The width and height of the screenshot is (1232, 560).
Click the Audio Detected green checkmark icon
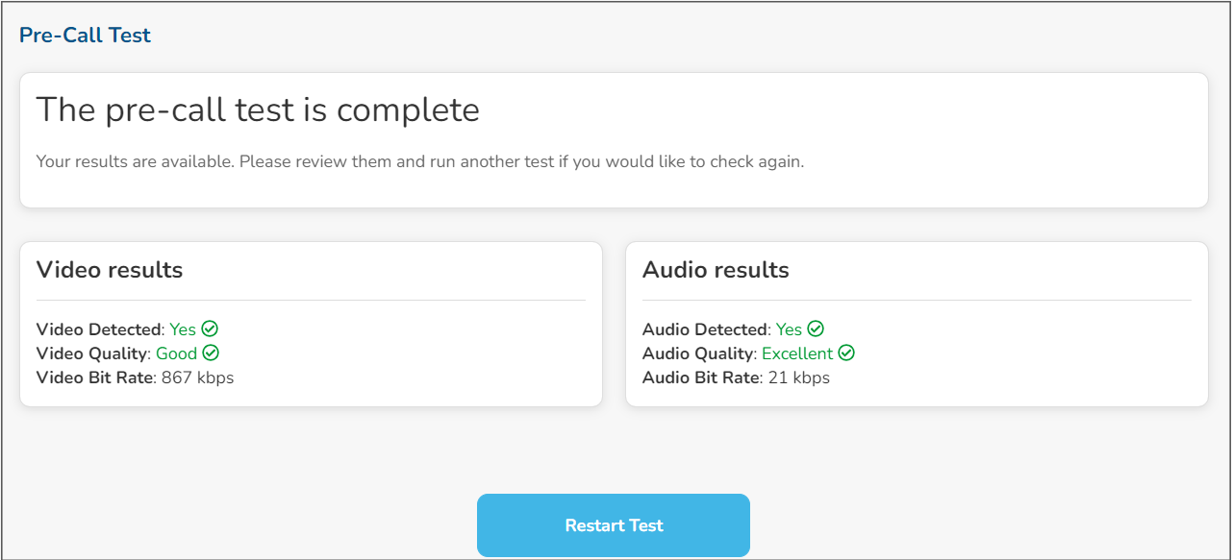coord(816,329)
